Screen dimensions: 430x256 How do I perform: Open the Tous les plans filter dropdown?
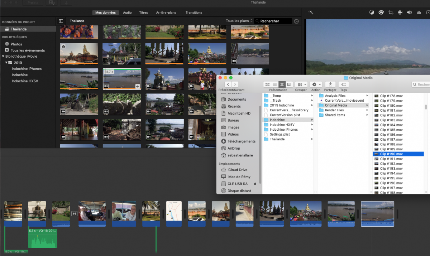(x=239, y=21)
